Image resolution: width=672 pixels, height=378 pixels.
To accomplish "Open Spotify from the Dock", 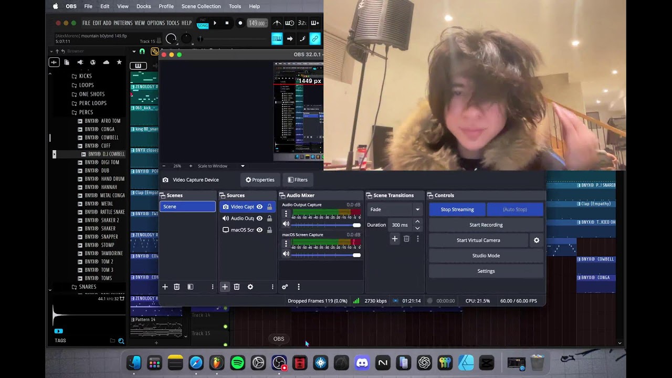I will coord(237,363).
